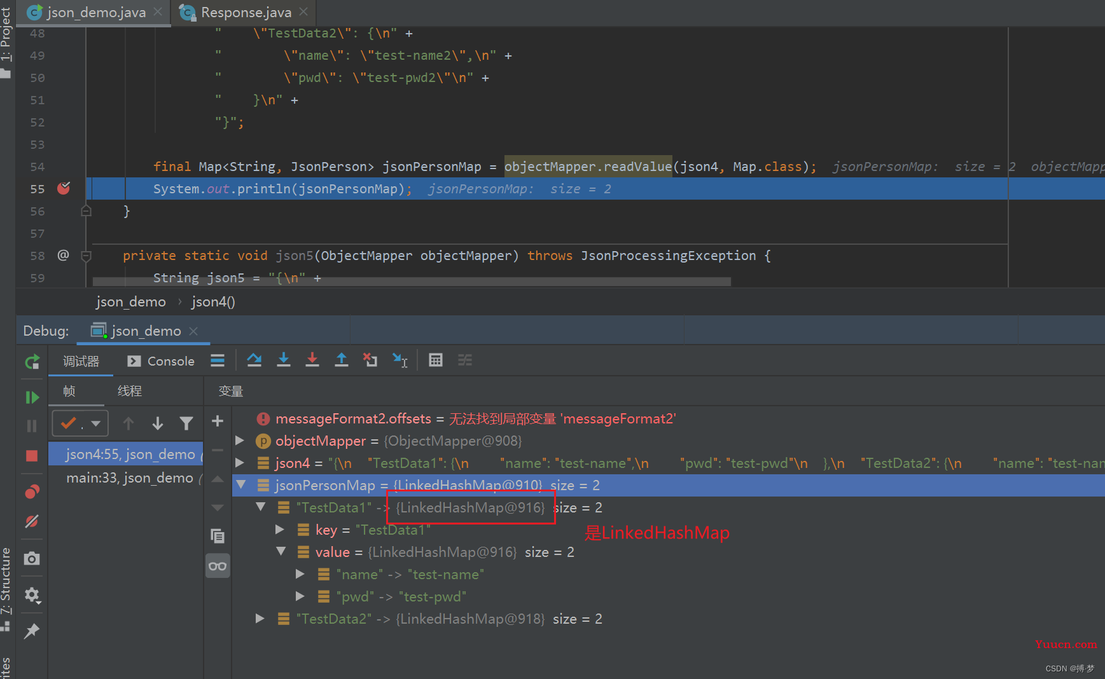Open thread selector dropdown
The image size is (1105, 679).
[80, 423]
